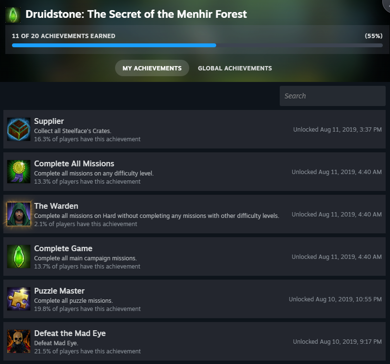Click the 55% completion label

pos(374,36)
